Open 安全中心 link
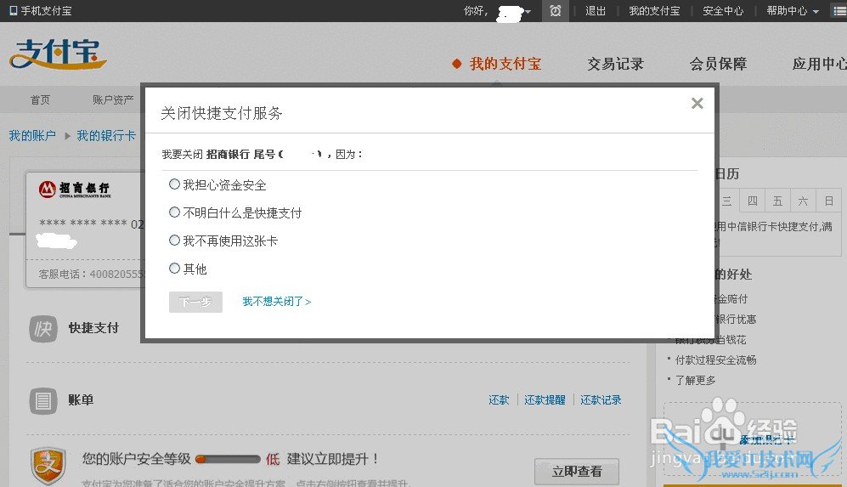This screenshot has height=487, width=847. [x=723, y=11]
